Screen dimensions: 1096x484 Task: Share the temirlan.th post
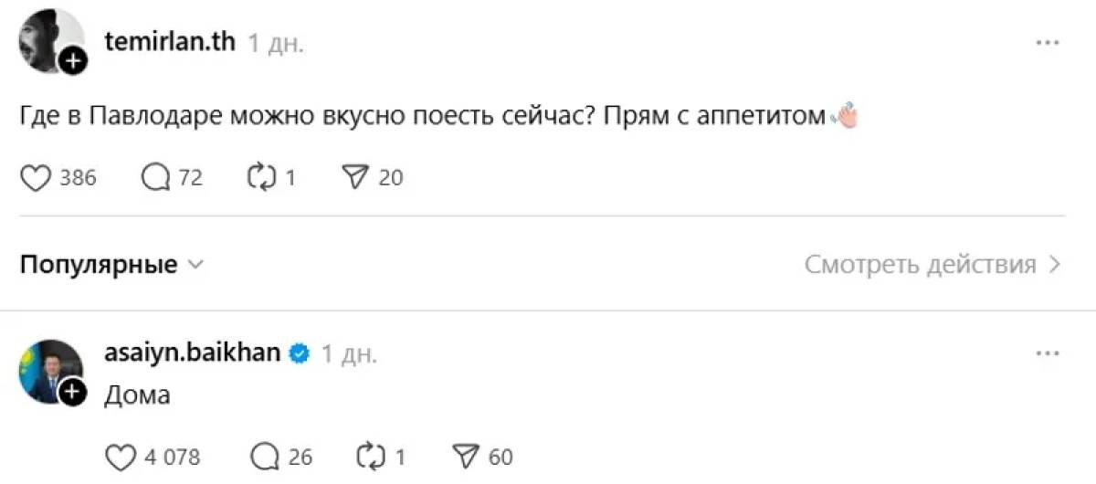[353, 178]
